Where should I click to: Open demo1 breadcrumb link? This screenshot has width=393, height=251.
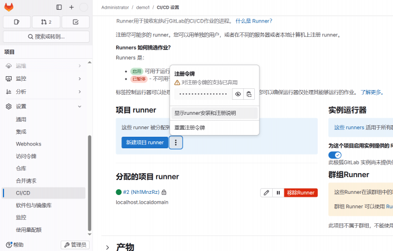(143, 8)
